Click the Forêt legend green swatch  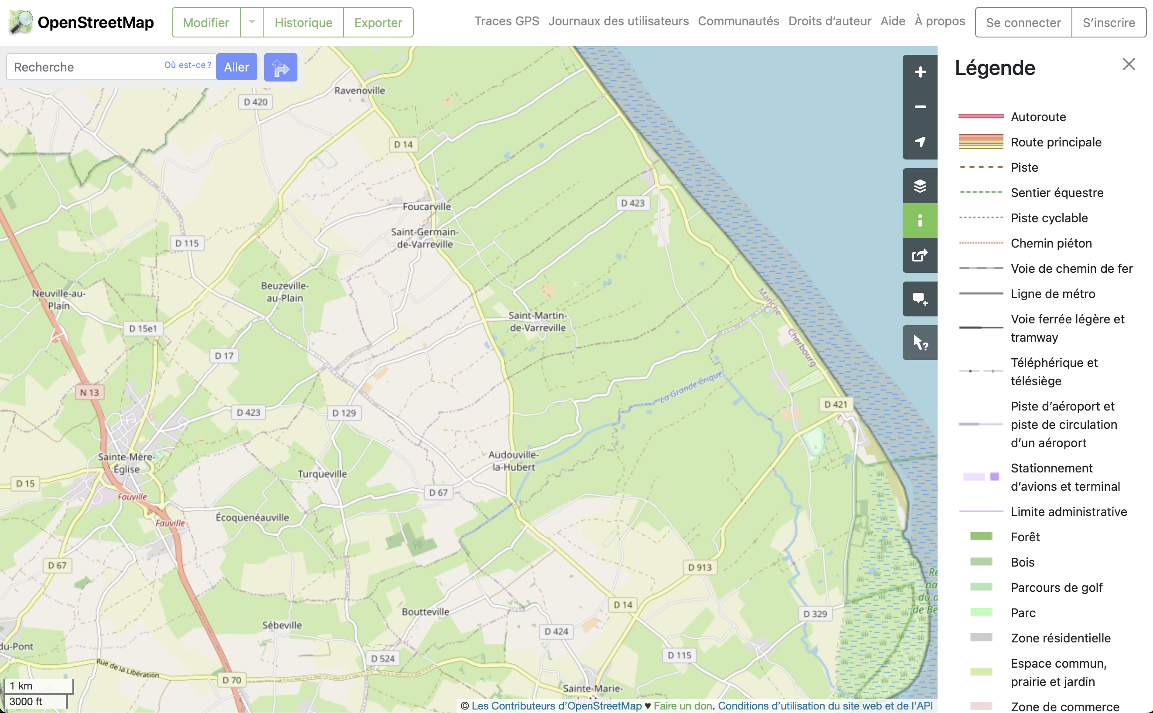point(981,536)
